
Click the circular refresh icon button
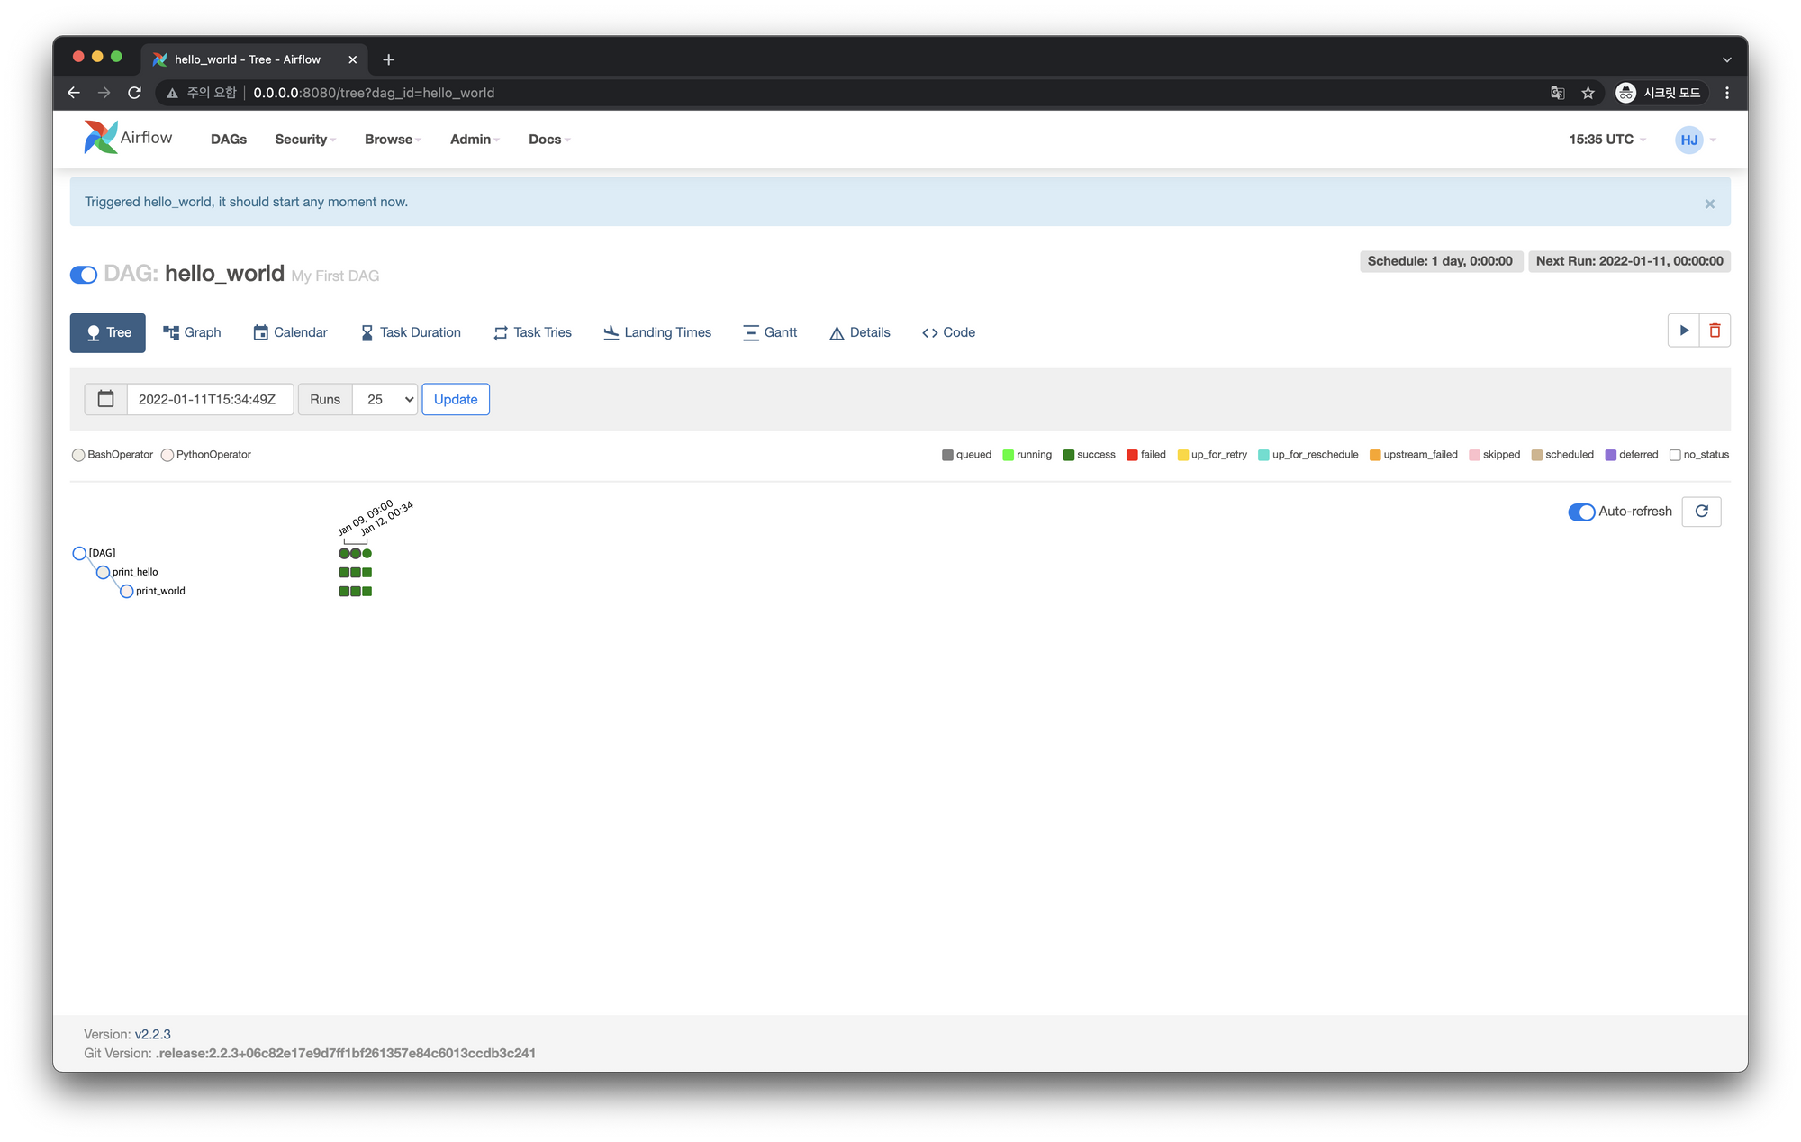click(1701, 512)
